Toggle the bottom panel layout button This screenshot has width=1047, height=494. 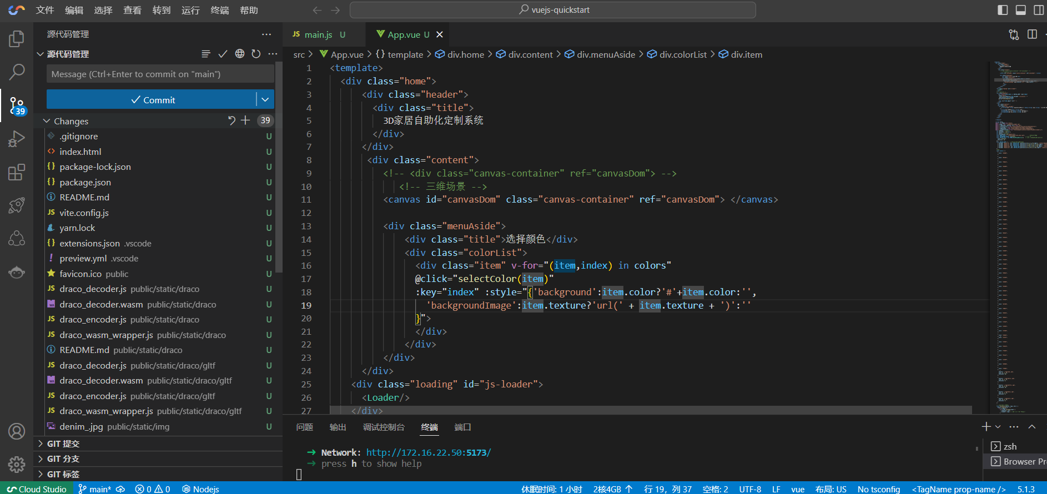(x=1020, y=10)
